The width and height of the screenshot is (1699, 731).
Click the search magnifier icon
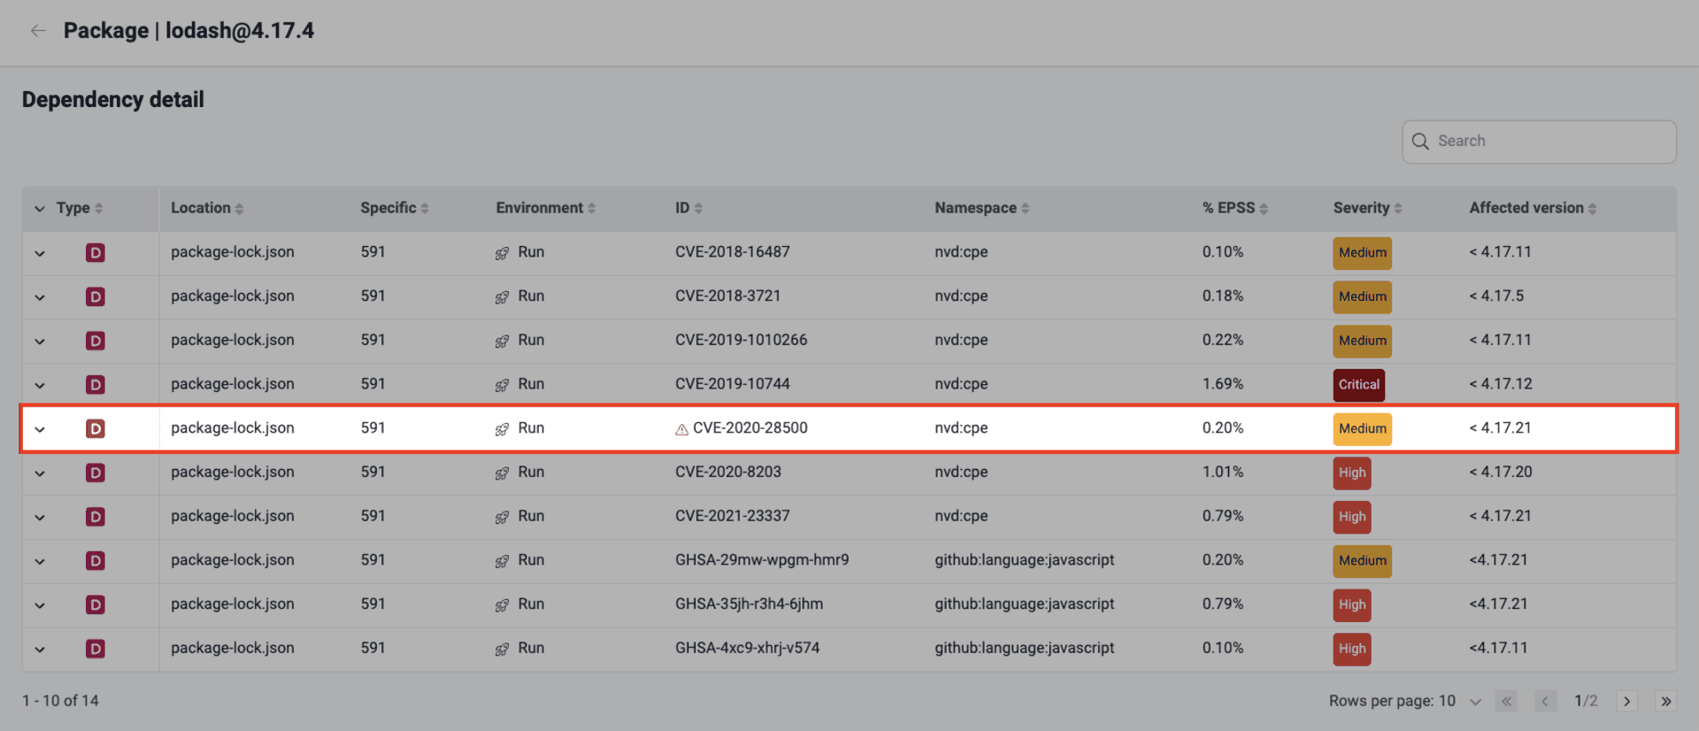click(1420, 142)
